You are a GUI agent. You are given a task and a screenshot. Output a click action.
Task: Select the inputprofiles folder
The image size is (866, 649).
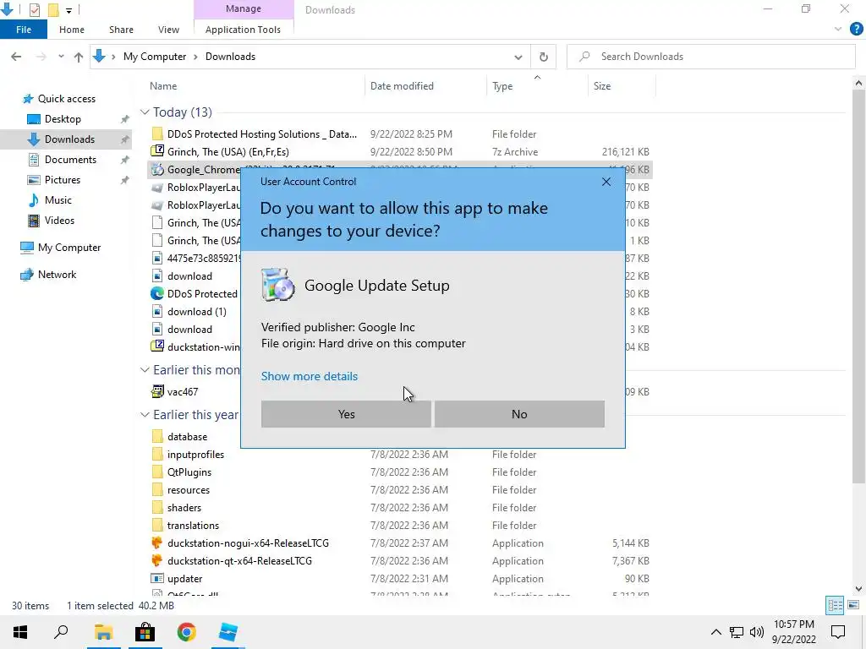tap(195, 454)
